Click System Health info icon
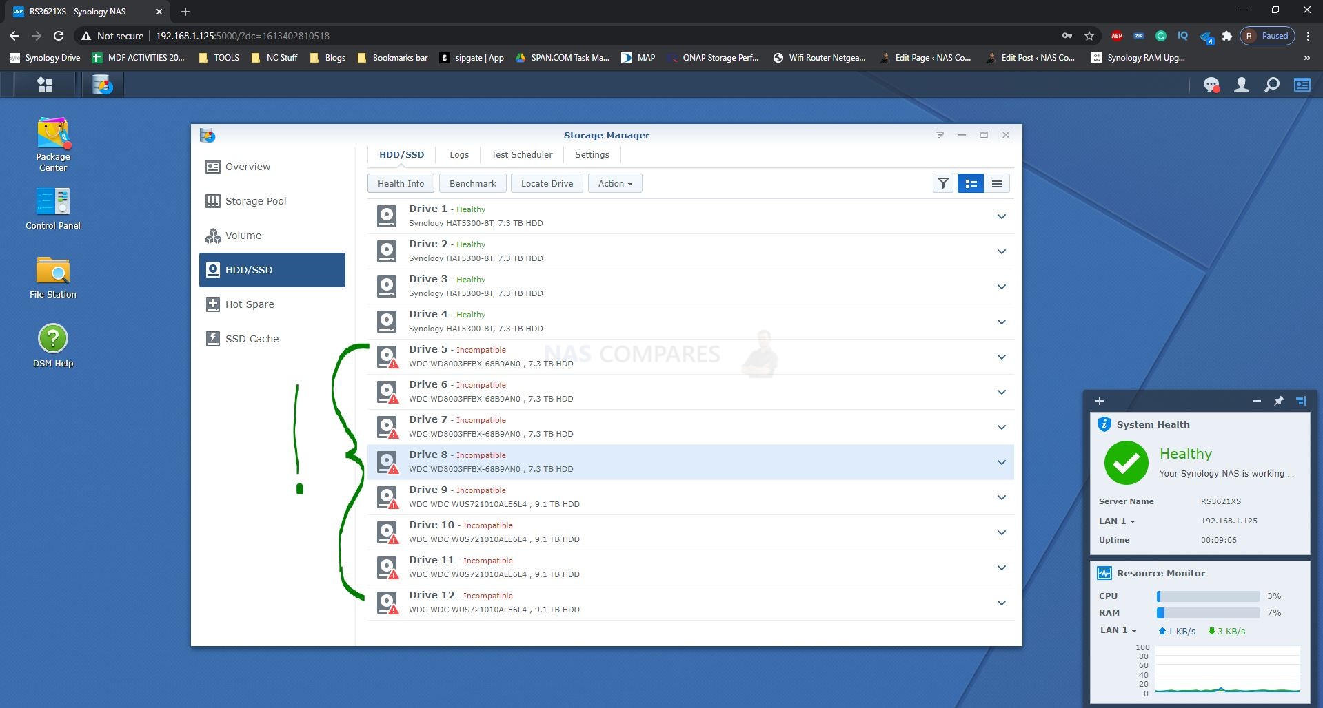 1104,424
